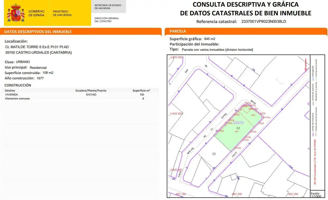This screenshot has height=200, width=328.
Task: Click the MINISTERIO DE HACIENDA label
Action: pos(62,13)
